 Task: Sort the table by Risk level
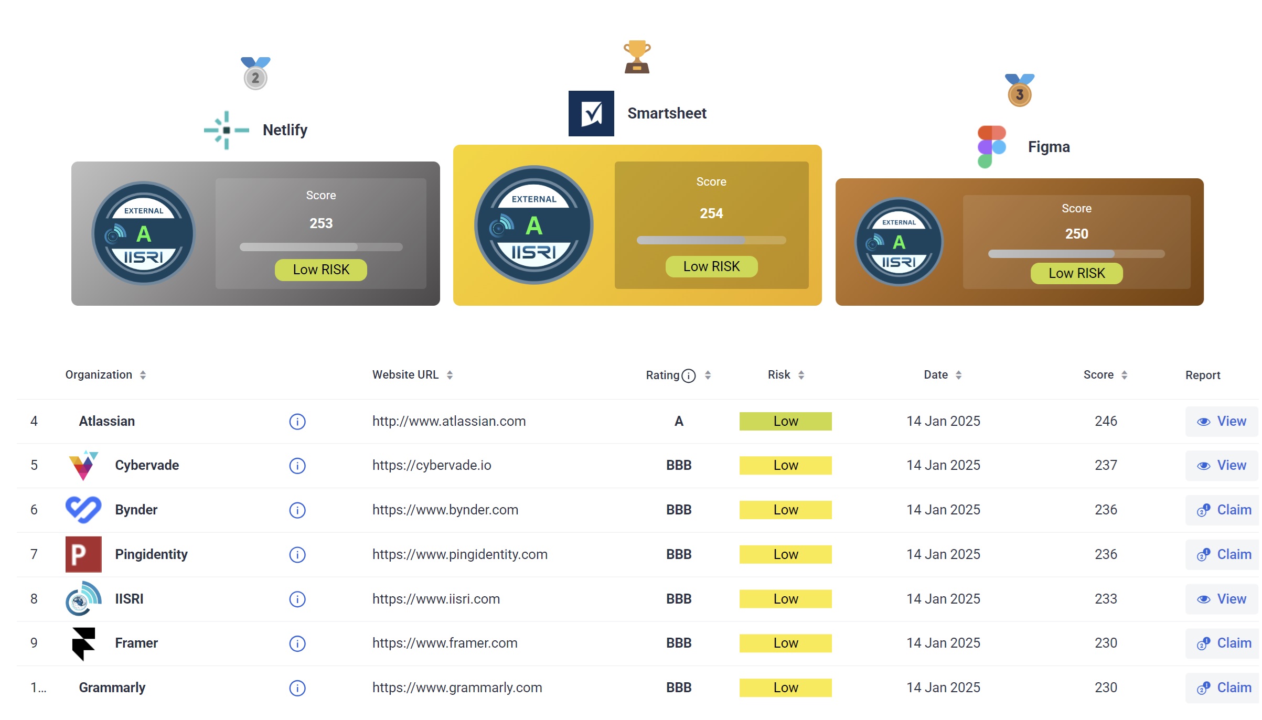pyautogui.click(x=801, y=375)
